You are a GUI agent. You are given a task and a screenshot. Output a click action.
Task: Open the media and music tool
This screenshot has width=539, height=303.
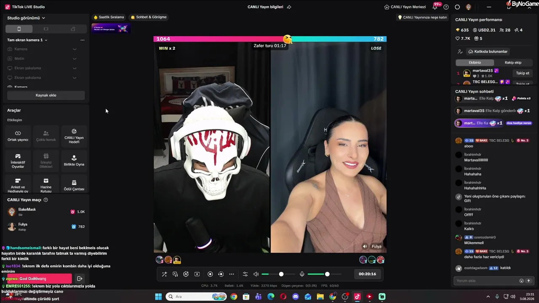(x=175, y=274)
